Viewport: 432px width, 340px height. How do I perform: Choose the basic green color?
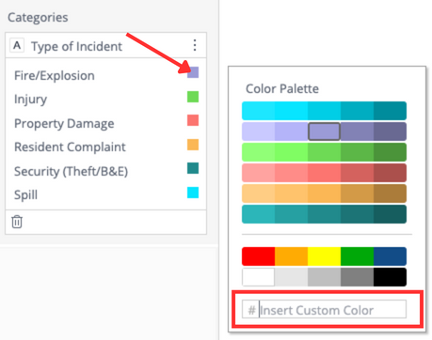357,256
